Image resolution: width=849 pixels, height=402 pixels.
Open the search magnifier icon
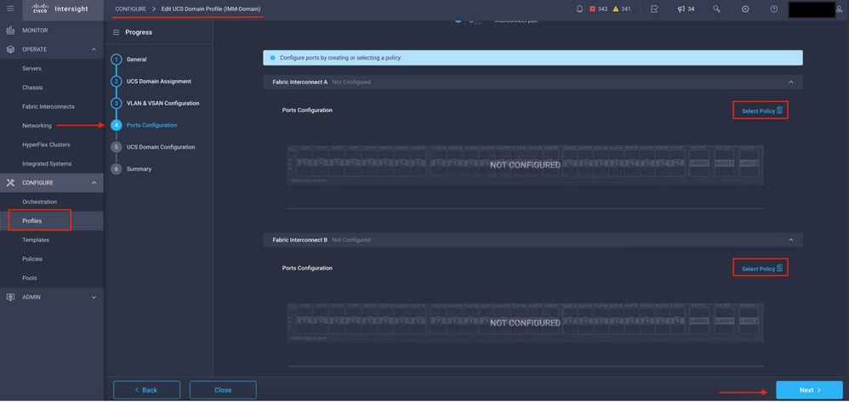coord(716,9)
